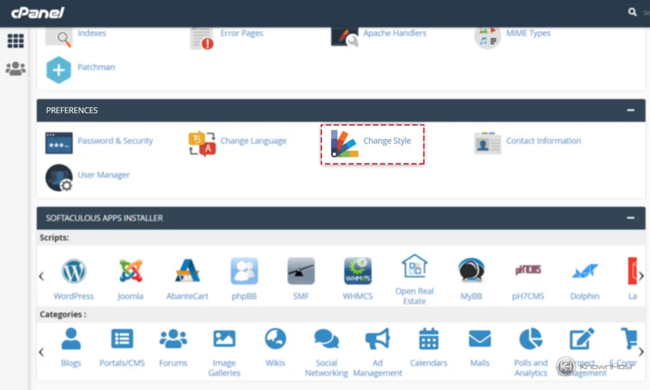Show previous categories with left arrow
The image size is (650, 390).
(x=41, y=353)
